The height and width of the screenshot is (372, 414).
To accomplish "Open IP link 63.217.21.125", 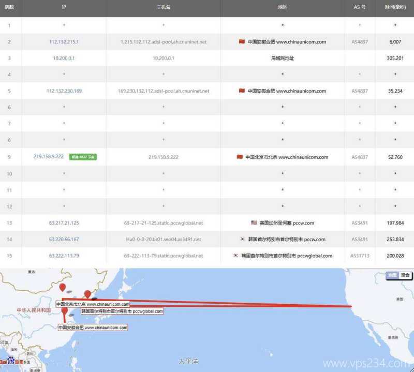I will click(64, 223).
